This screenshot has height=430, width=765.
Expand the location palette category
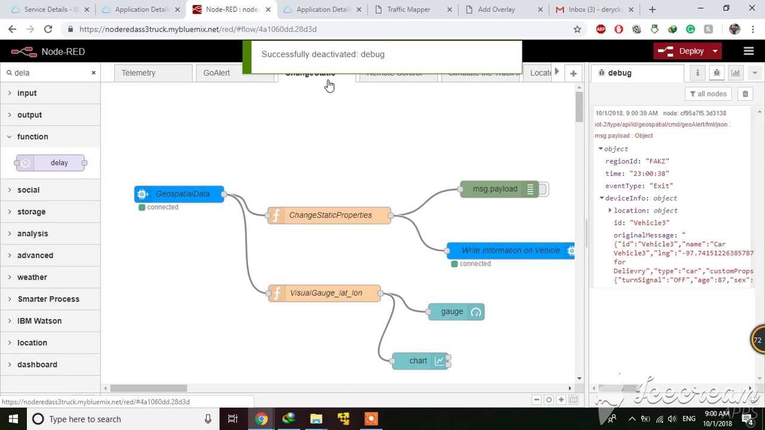click(x=50, y=343)
